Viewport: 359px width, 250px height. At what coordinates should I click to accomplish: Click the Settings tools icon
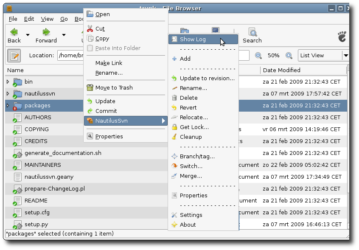pos(174,215)
